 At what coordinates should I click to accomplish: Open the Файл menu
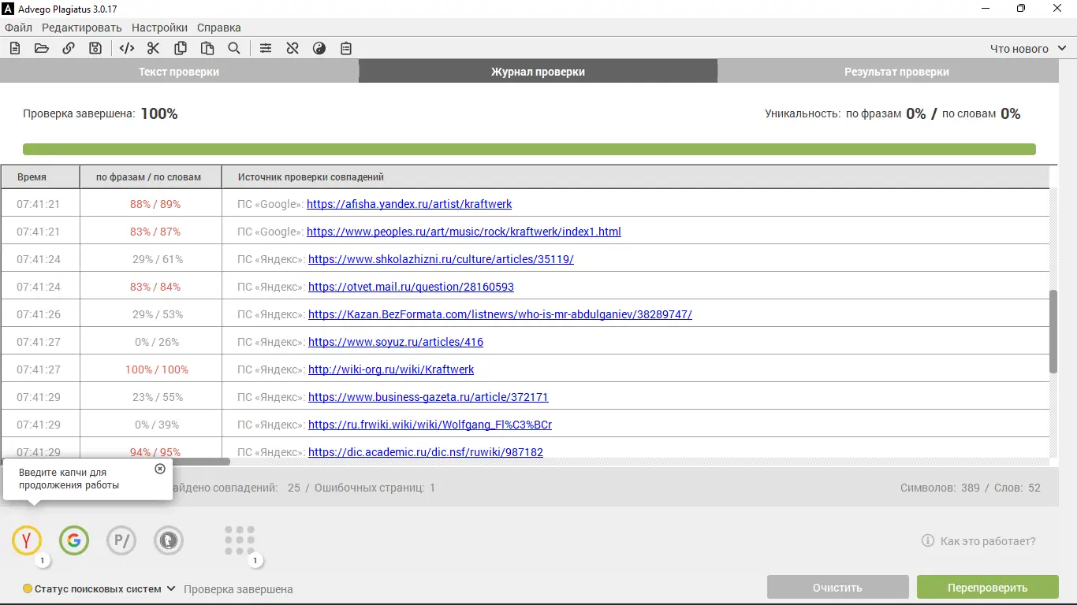(18, 28)
